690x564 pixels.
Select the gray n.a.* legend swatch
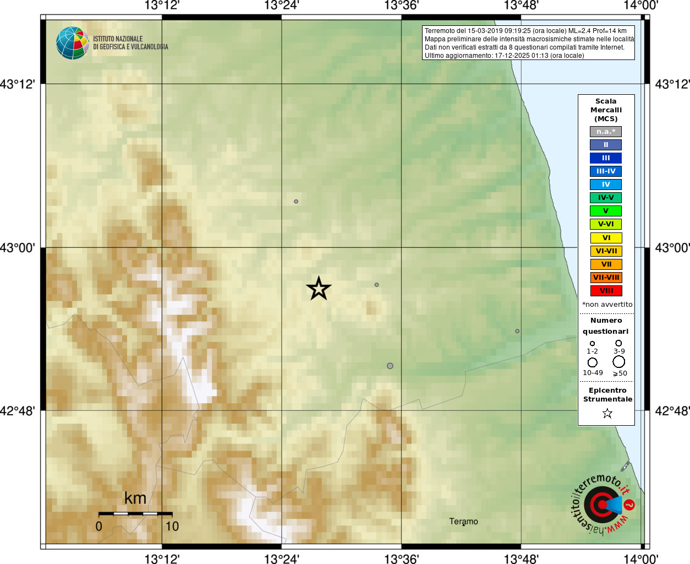pyautogui.click(x=606, y=132)
